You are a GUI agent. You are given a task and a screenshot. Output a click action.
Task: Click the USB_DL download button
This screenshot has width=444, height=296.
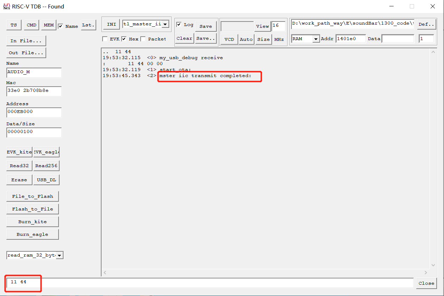(46, 180)
